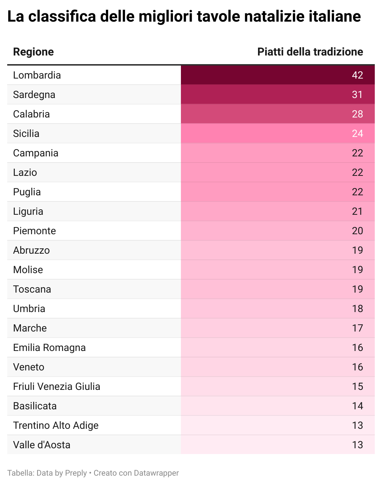Click the Data by Preply footer text
382x485 pixels.
coord(62,473)
